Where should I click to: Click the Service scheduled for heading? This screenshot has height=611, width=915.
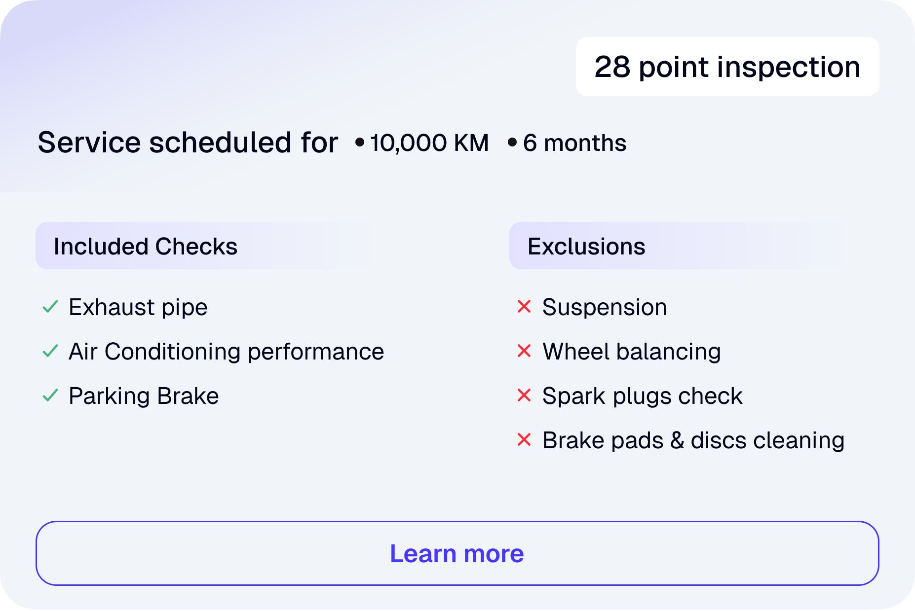coord(188,143)
